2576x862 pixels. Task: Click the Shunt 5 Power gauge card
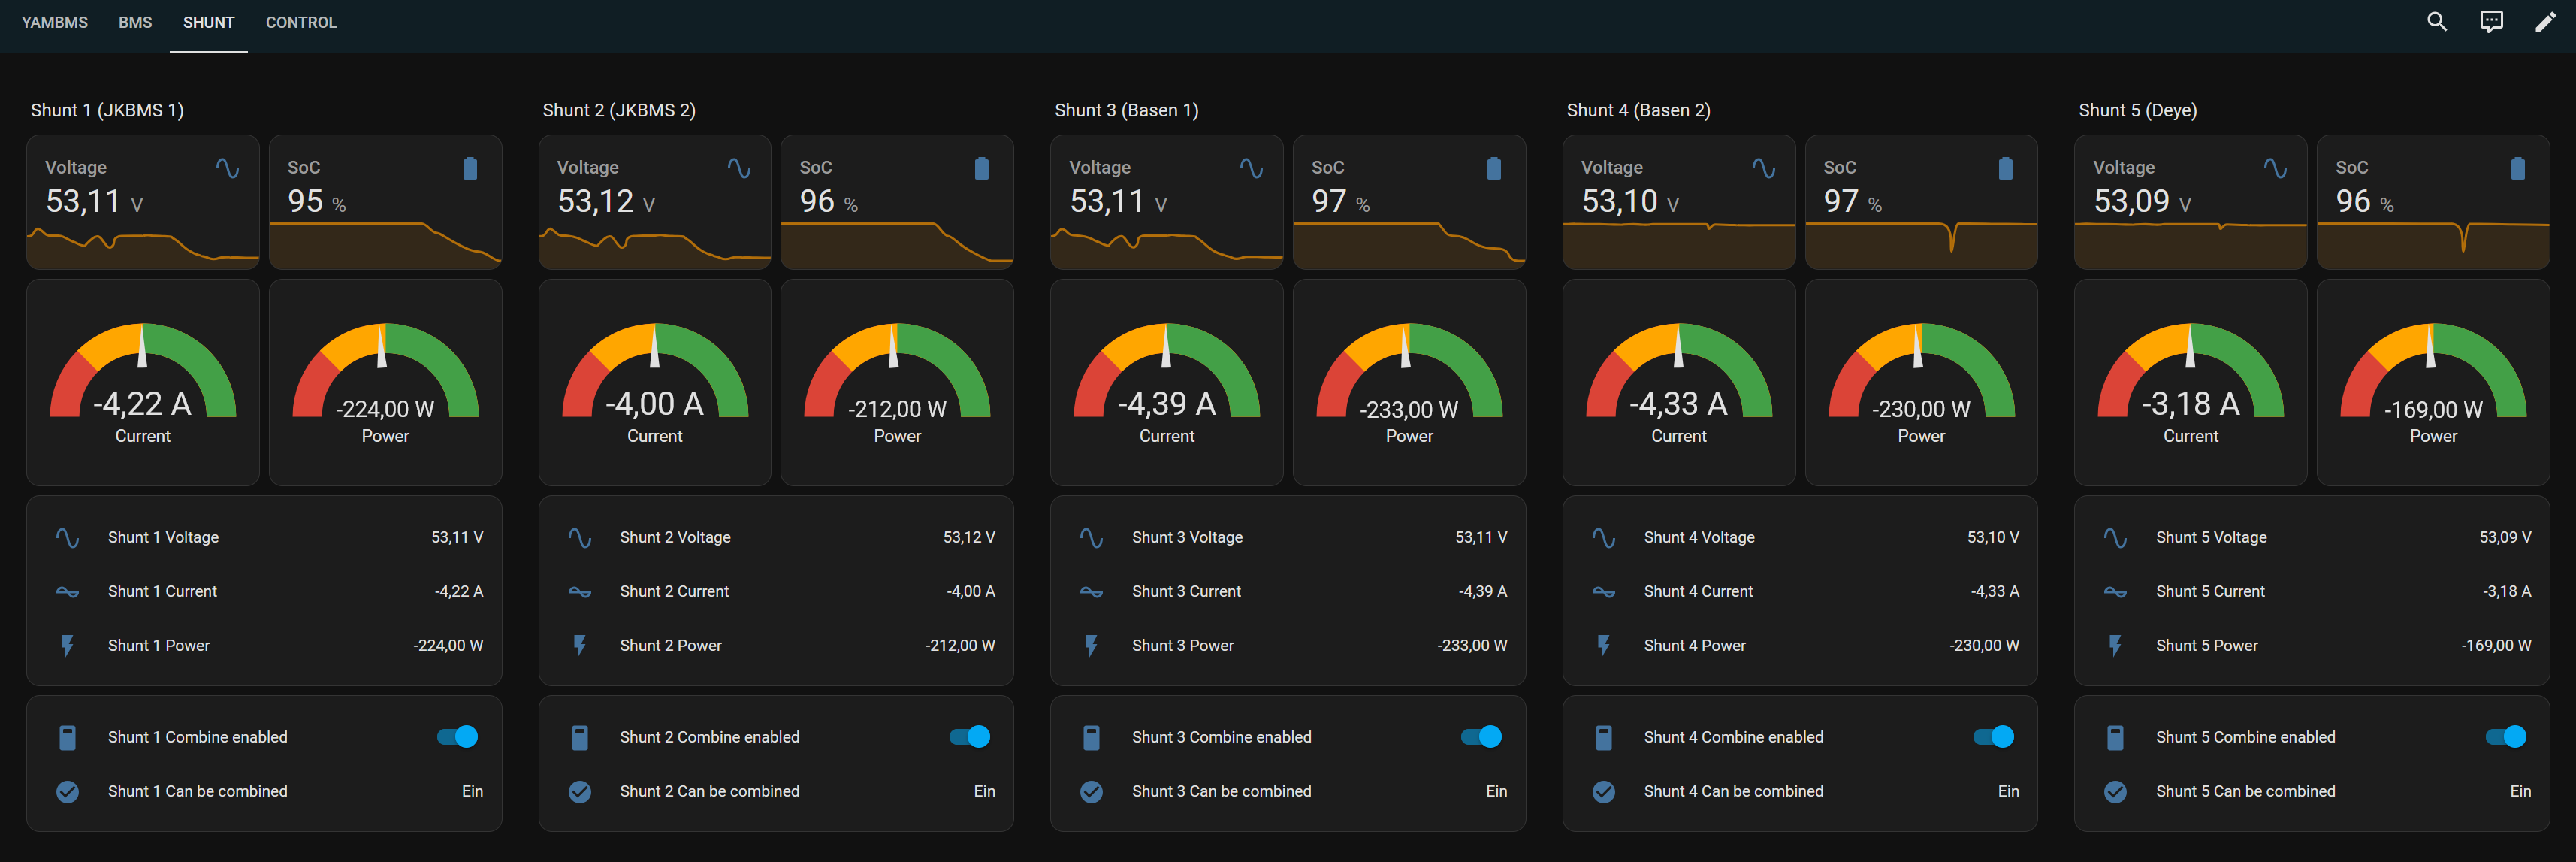[x=2432, y=383]
